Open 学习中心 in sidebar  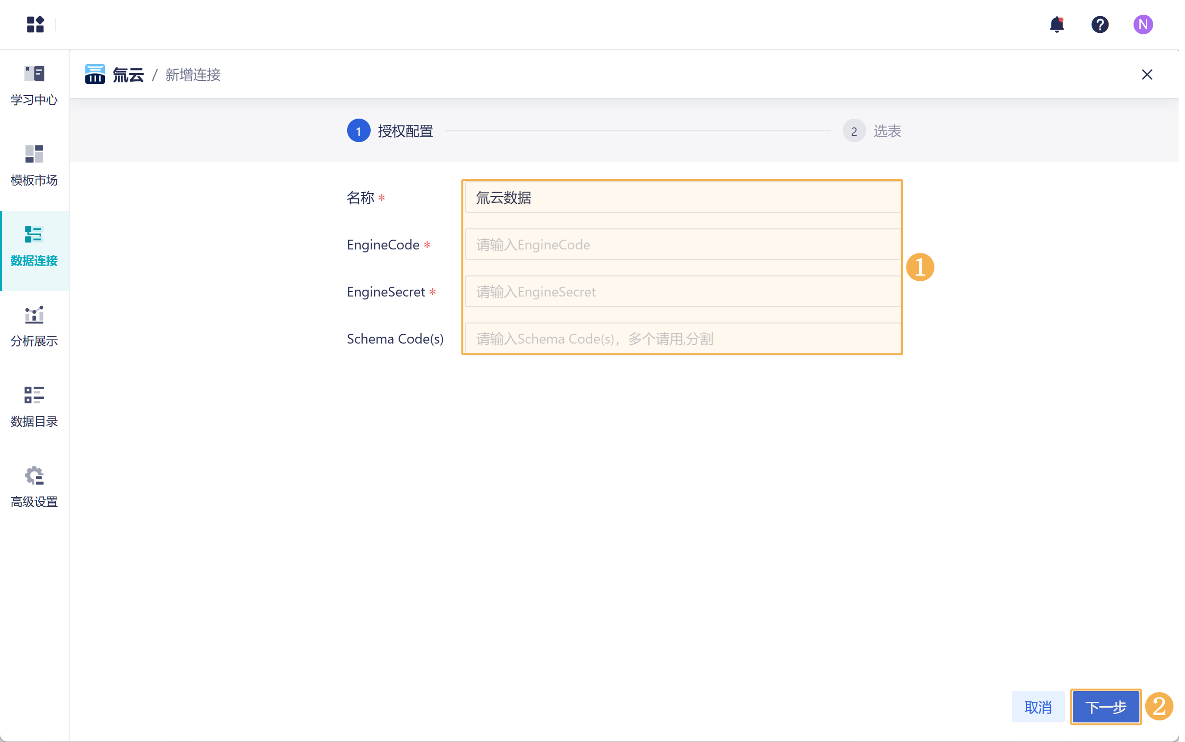pos(34,85)
